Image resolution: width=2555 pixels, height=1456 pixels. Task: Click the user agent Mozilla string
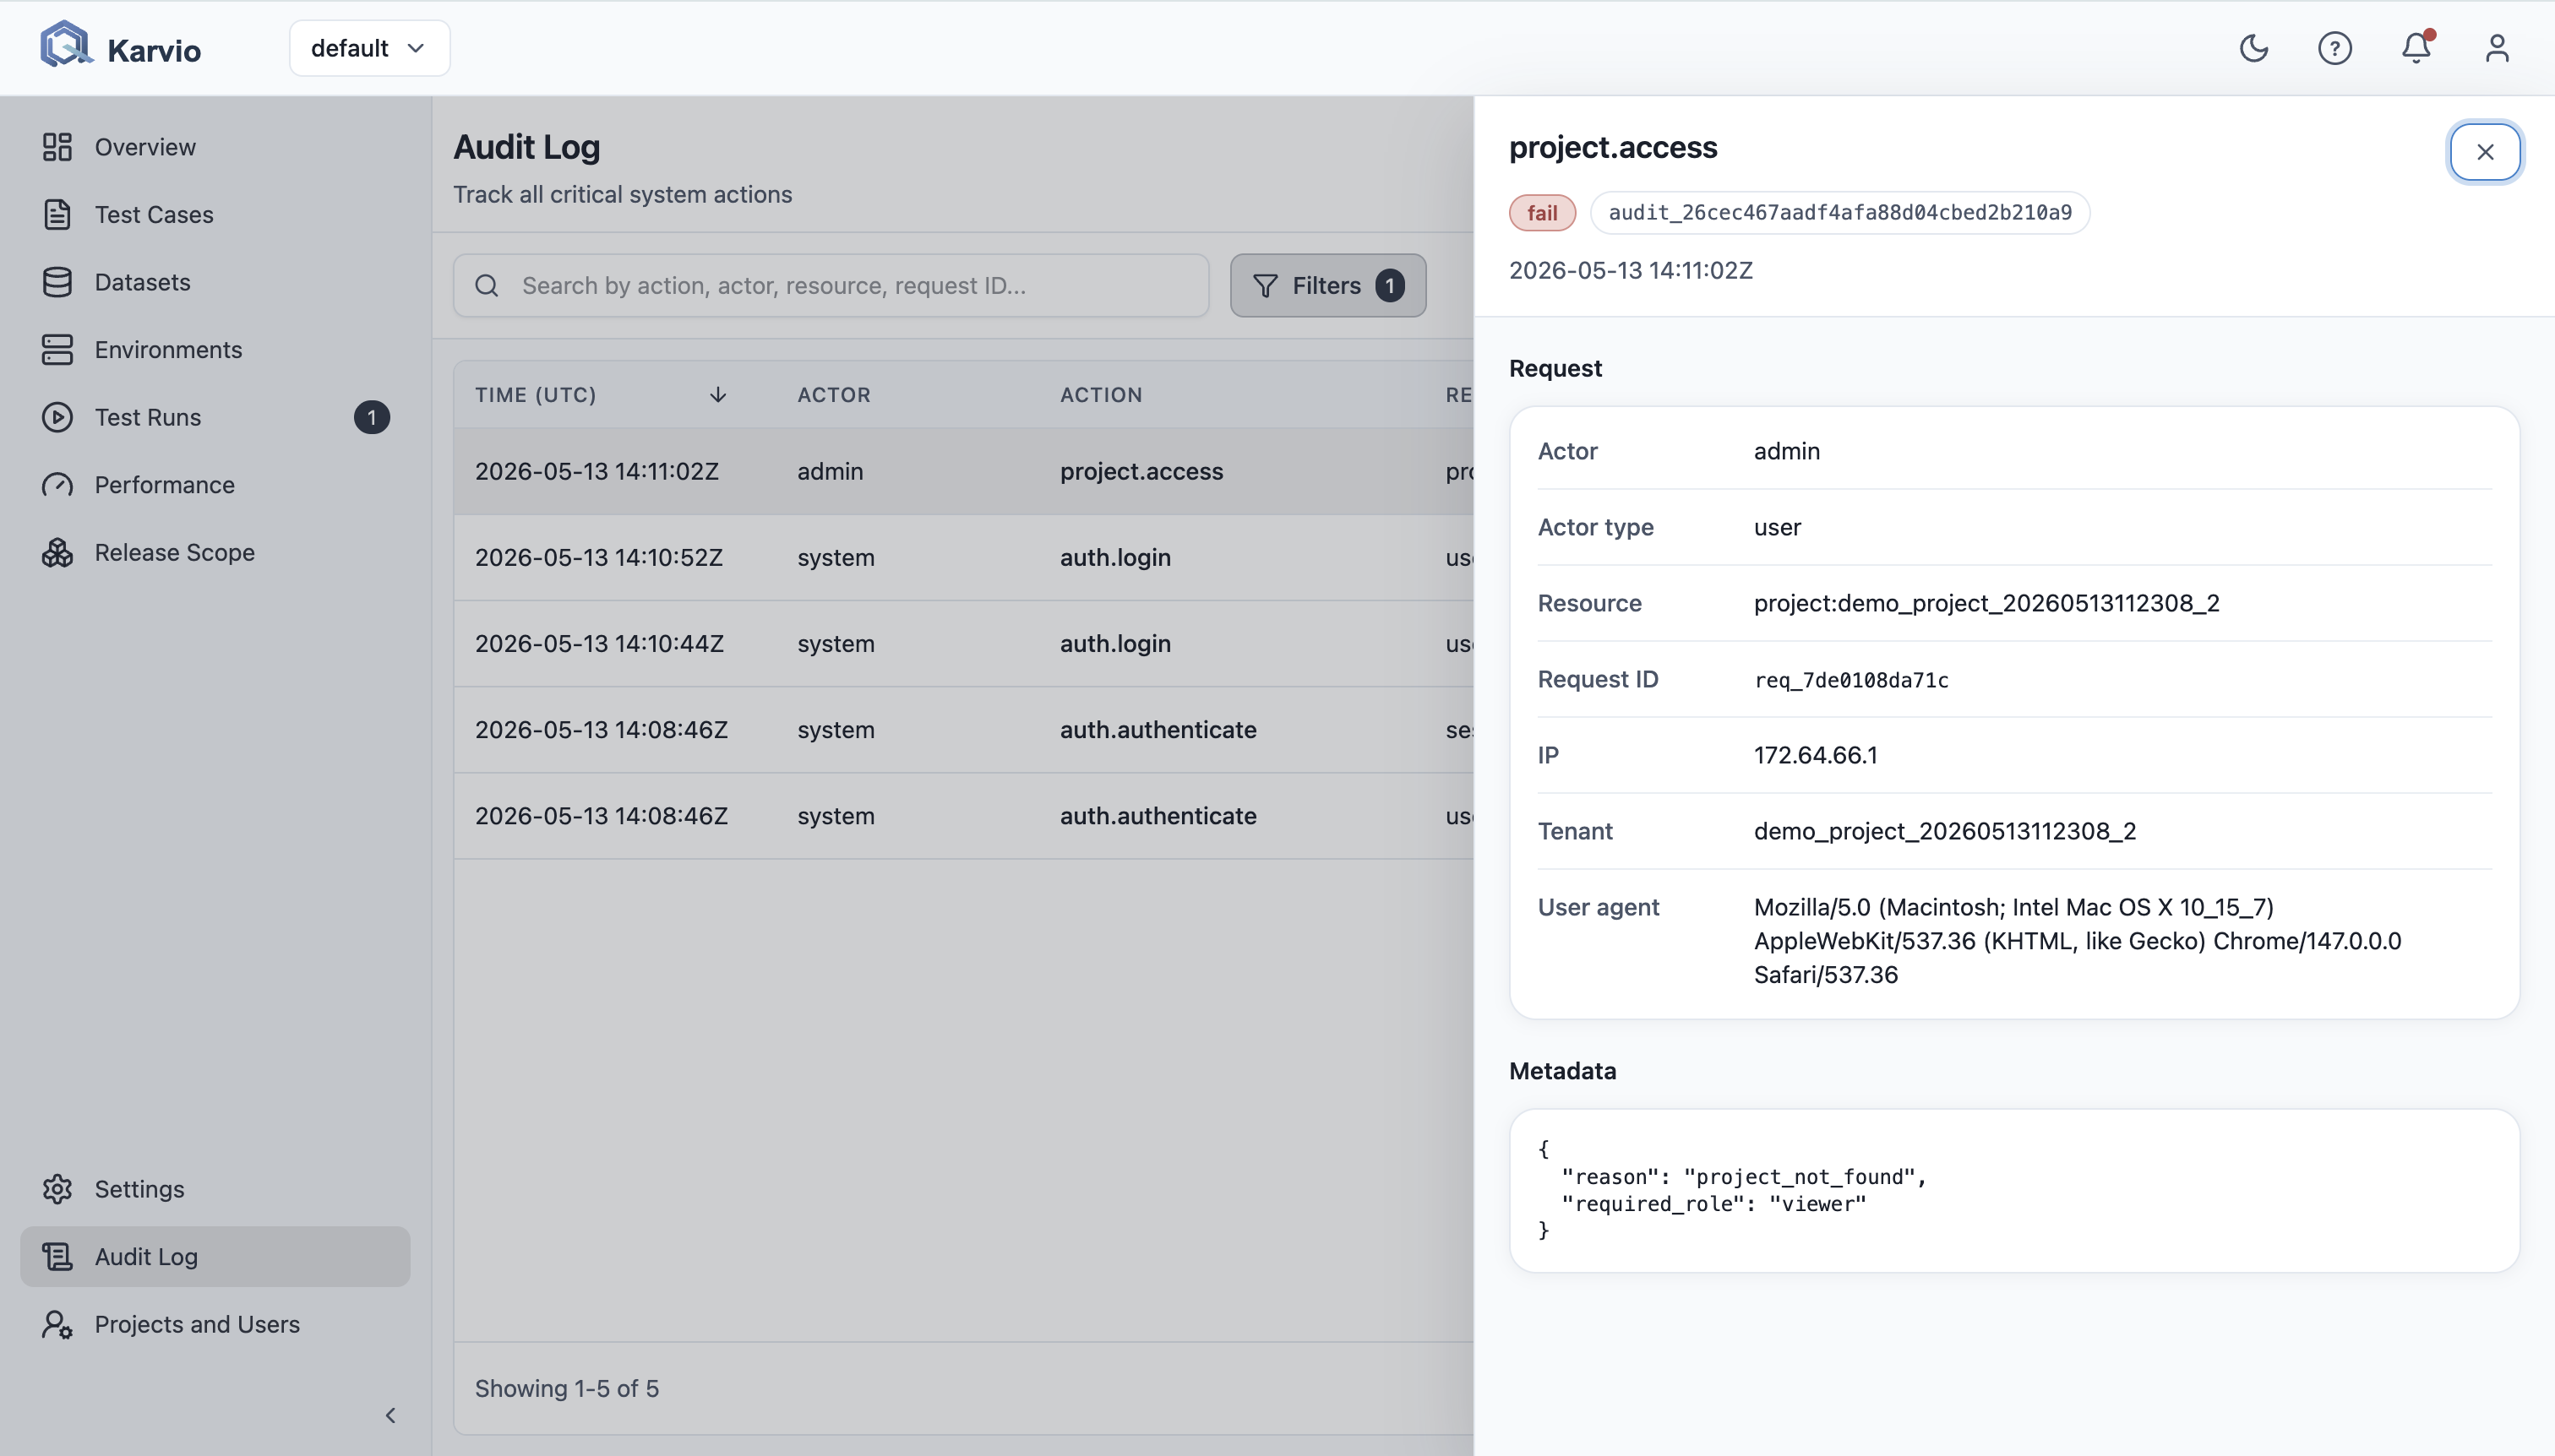[x=2078, y=941]
